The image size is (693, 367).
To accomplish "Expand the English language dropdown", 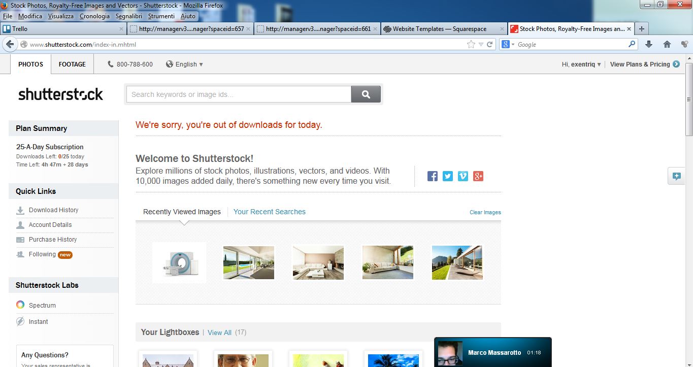I will click(186, 64).
